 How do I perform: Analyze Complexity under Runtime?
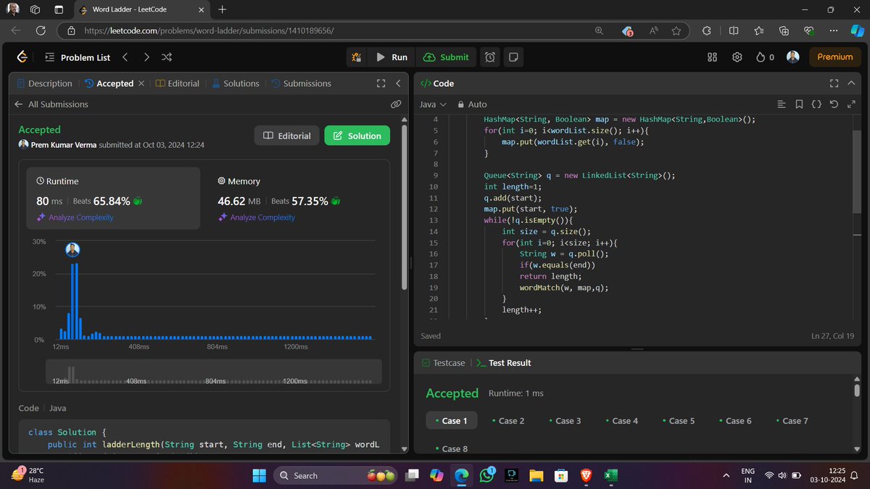[x=75, y=217]
